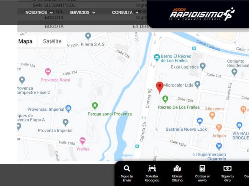Expand the SERVICIOS dropdown menu

pyautogui.click(x=82, y=13)
